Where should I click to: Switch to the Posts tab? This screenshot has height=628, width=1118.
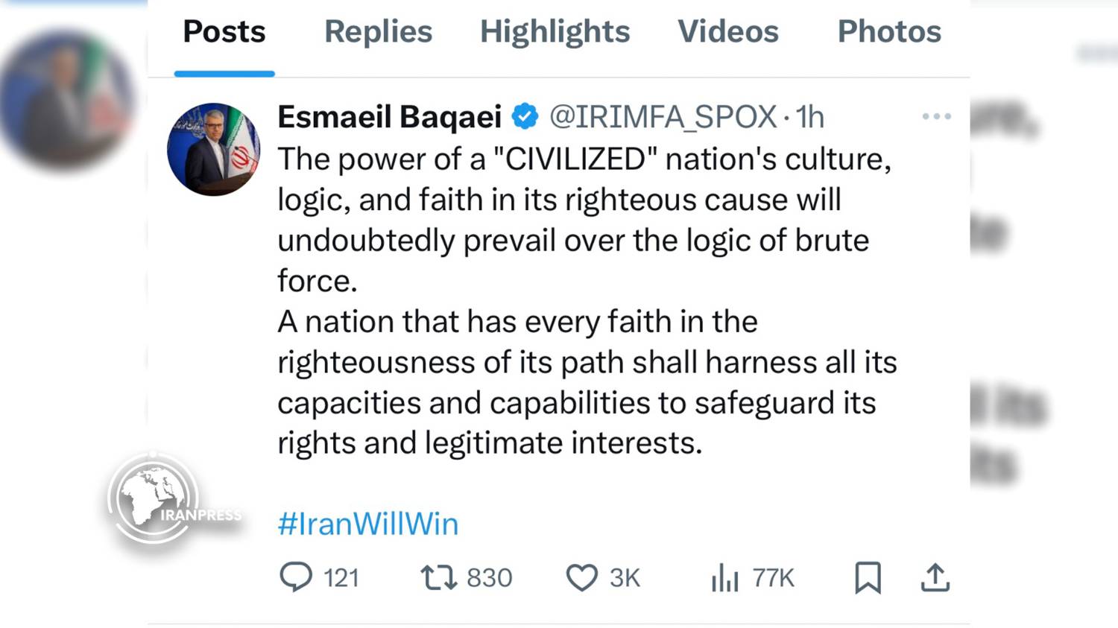coord(224,32)
